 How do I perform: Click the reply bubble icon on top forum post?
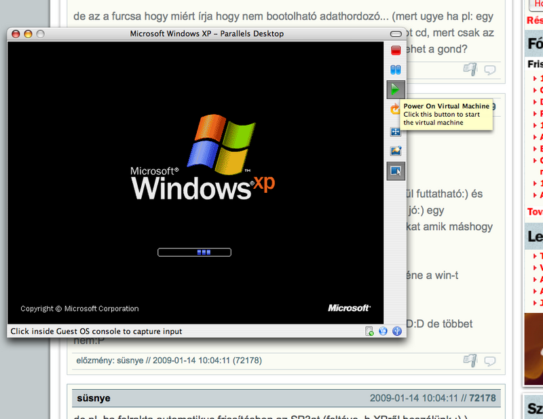pos(489,69)
